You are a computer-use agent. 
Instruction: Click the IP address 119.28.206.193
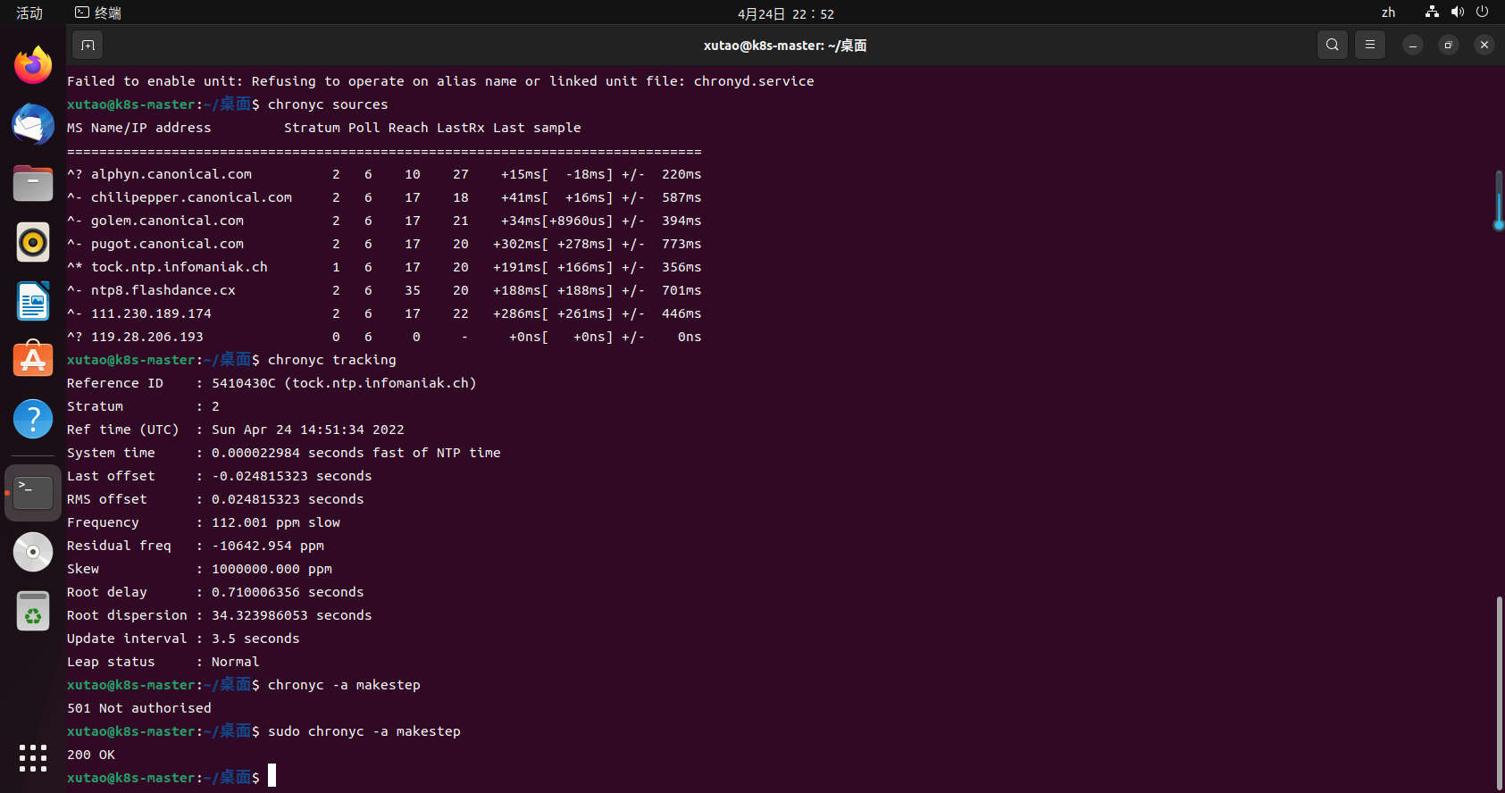pos(147,337)
